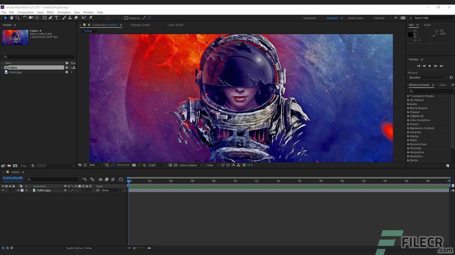The height and width of the screenshot is (255, 455).
Task: Choose the Pen tool
Action: point(50,18)
